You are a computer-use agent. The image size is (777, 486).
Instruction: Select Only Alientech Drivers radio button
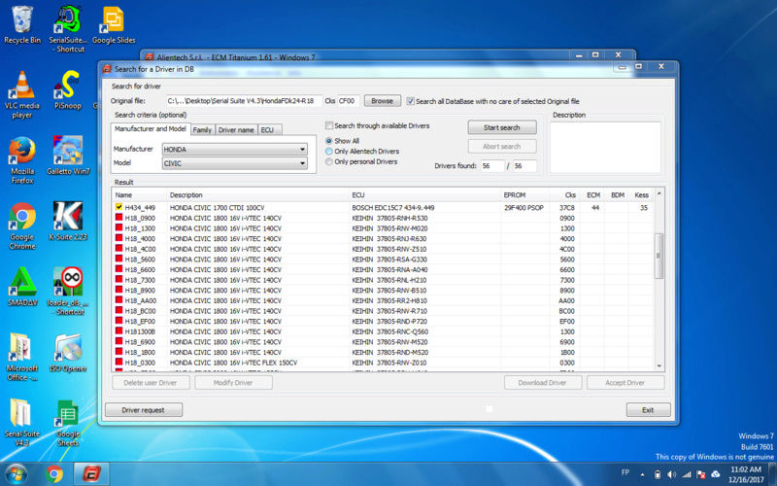click(x=329, y=152)
